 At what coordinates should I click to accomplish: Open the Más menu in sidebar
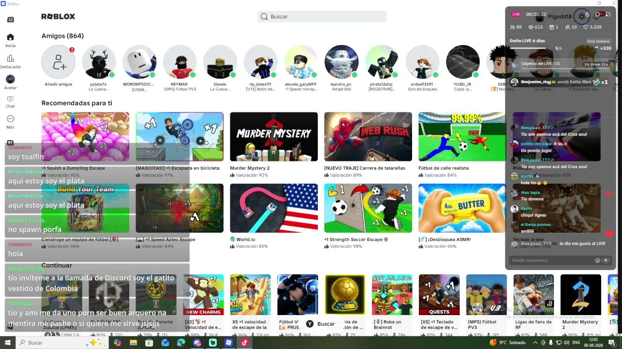coord(10,122)
